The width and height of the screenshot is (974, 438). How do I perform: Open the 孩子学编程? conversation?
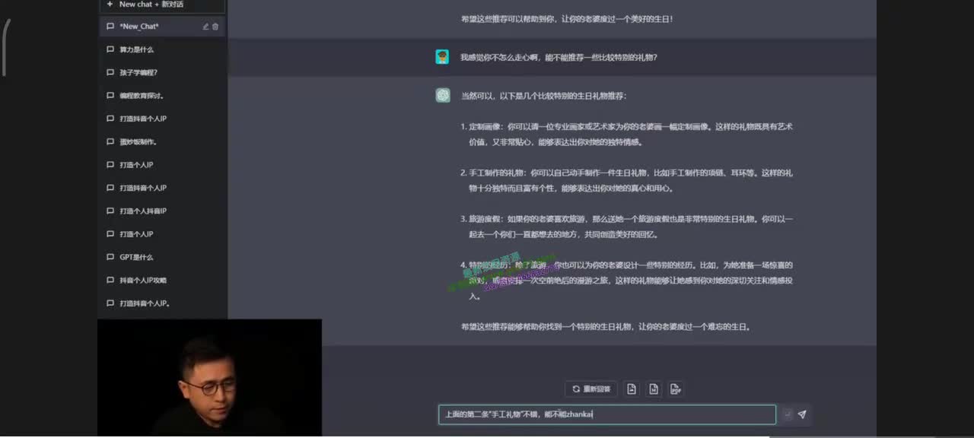point(138,73)
